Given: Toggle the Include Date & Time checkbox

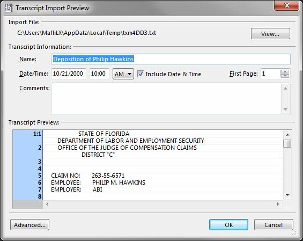Looking at the screenshot, I should tap(141, 74).
